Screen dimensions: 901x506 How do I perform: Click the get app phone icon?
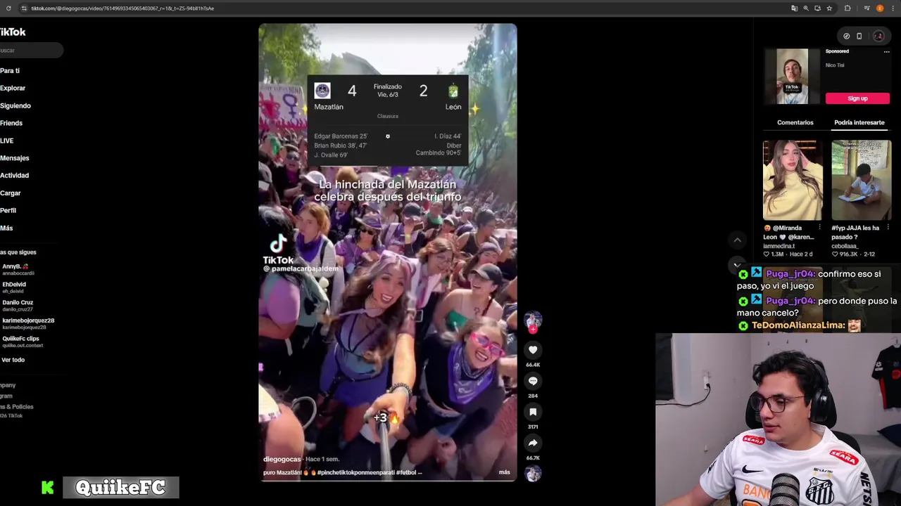coord(859,36)
